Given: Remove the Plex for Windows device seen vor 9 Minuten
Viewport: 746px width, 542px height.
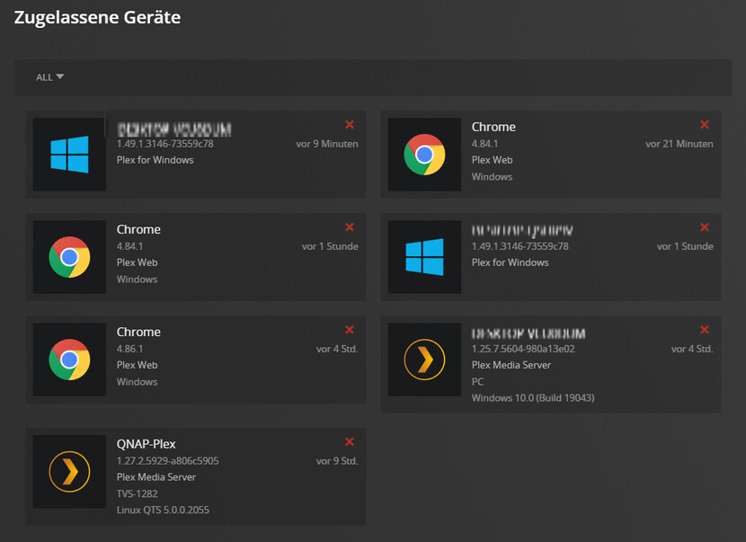Looking at the screenshot, I should pyautogui.click(x=350, y=125).
